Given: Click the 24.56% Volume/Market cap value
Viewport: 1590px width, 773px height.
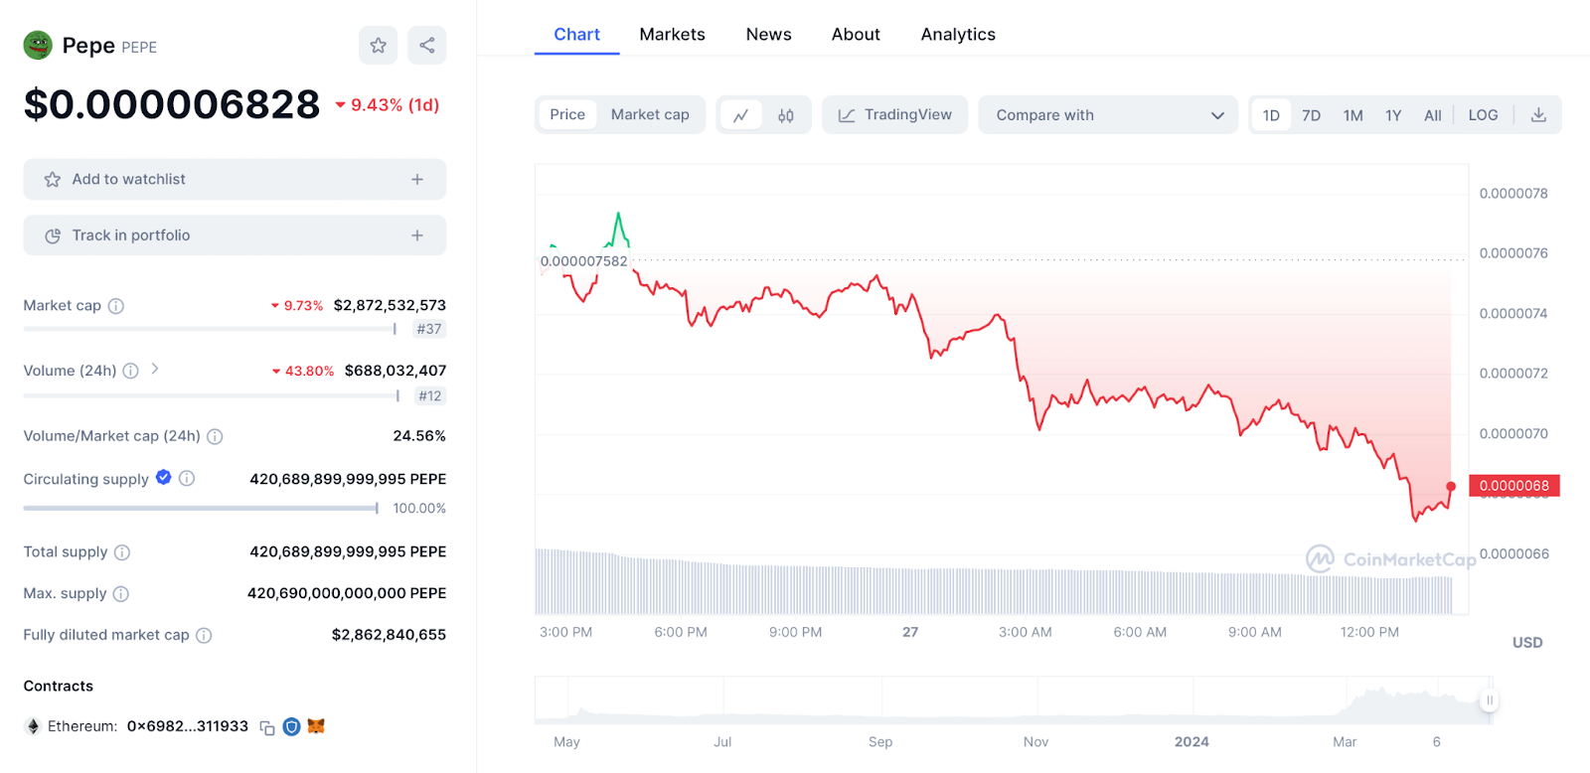Looking at the screenshot, I should point(419,436).
